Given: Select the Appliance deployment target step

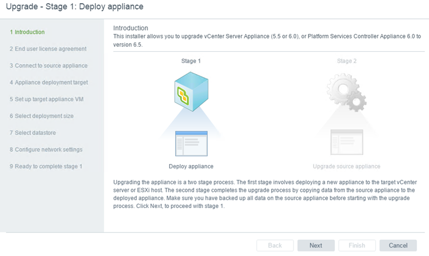Looking at the screenshot, I should point(49,83).
